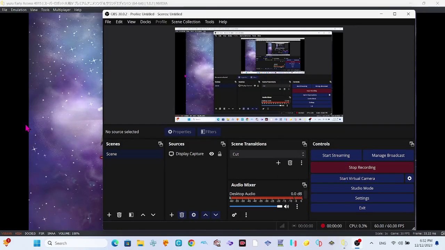Image resolution: width=445 pixels, height=250 pixels.
Task: Move the scene down in the Scenes toolbar
Action: [153, 215]
